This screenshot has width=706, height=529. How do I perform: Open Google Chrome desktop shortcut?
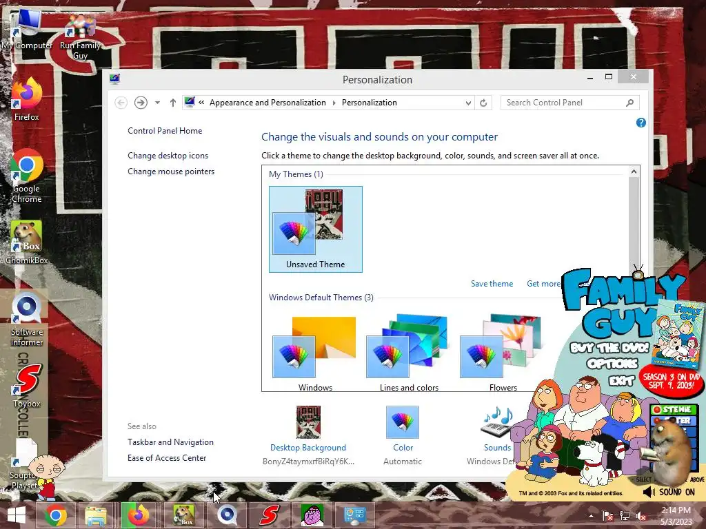coord(27,176)
